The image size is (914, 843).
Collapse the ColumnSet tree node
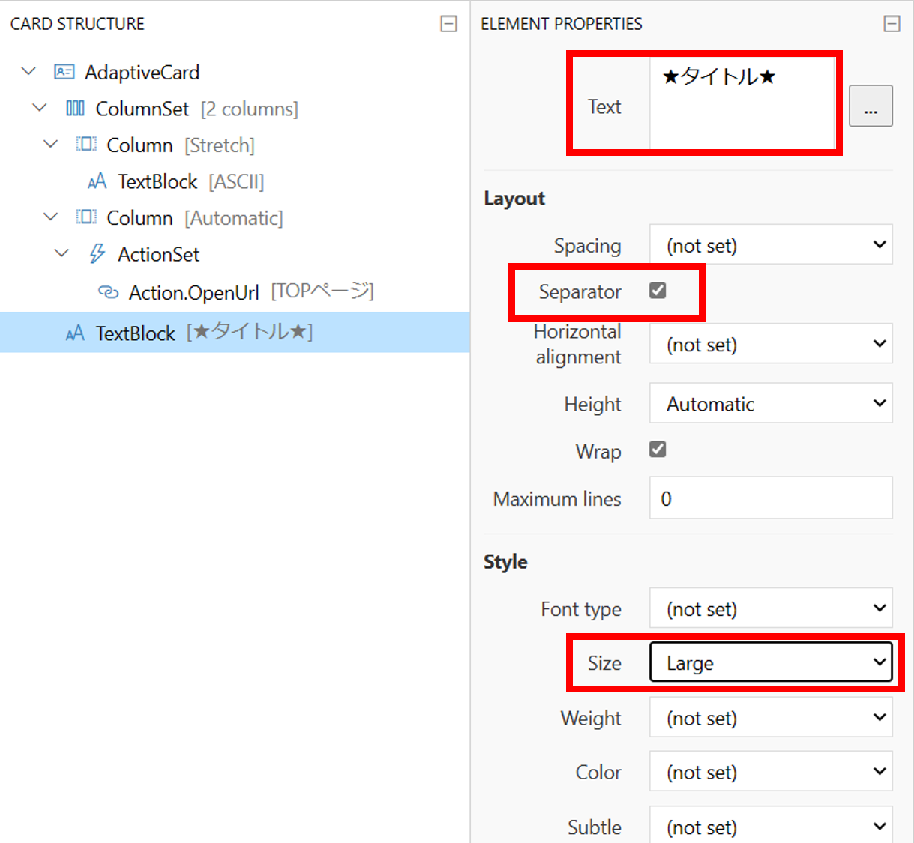tap(40, 109)
